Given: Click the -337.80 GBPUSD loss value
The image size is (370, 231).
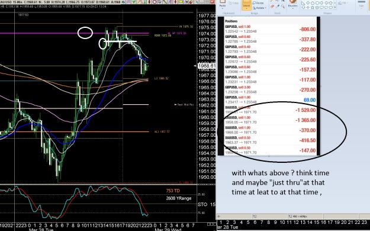Looking at the screenshot, I should pos(307,40).
